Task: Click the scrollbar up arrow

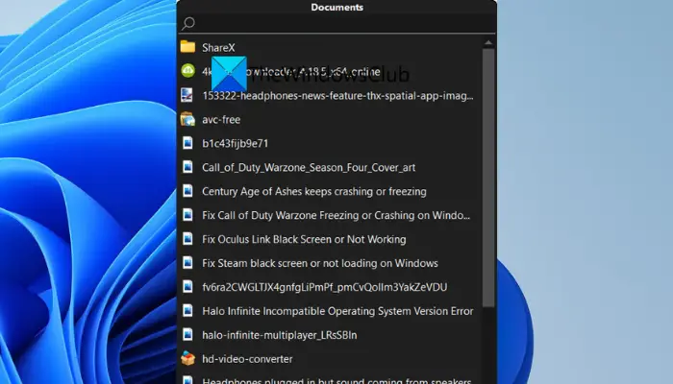Action: (x=488, y=43)
